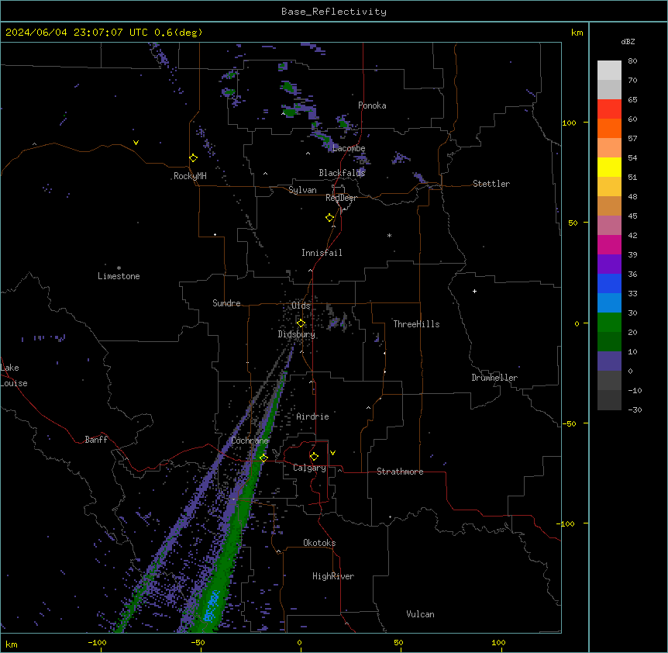668x653 pixels.
Task: Click the Strathmore town label
Action: coord(400,472)
